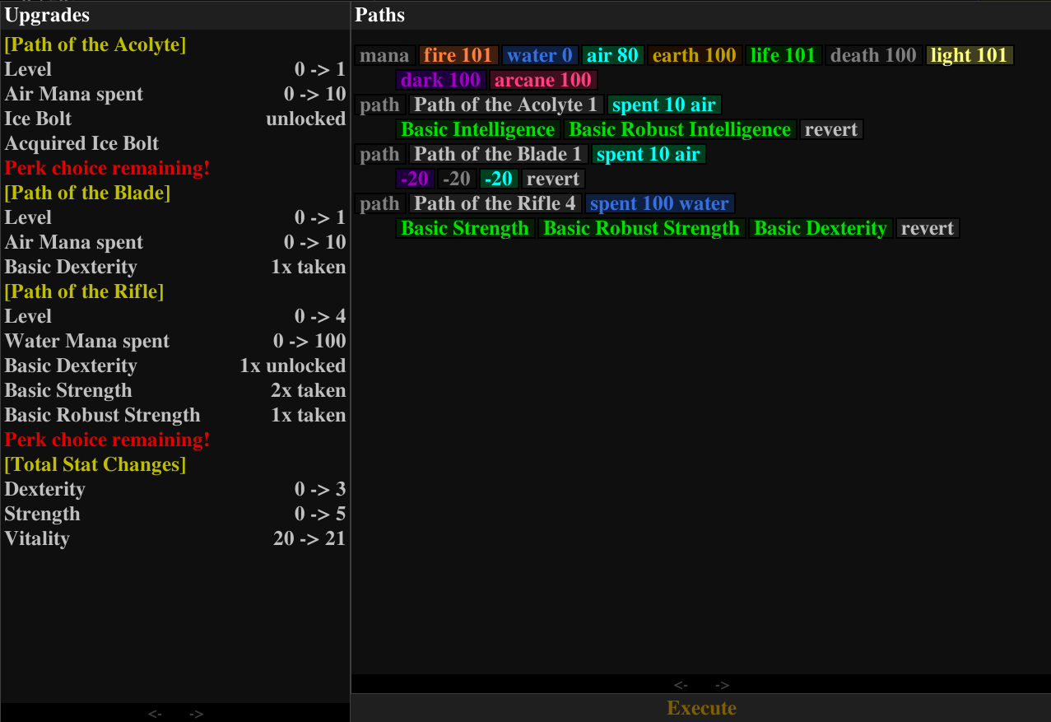1051x722 pixels.
Task: Pick the dark 100 mana chip
Action: (441, 80)
